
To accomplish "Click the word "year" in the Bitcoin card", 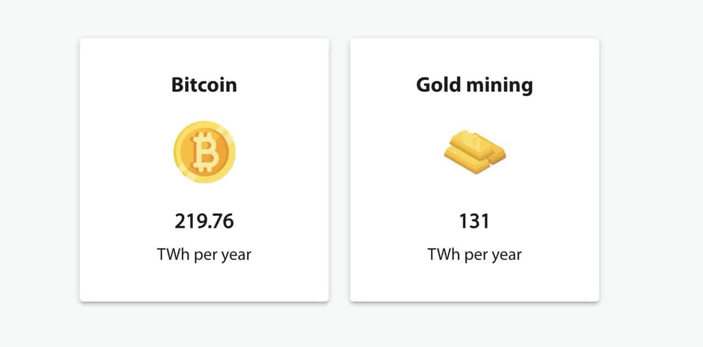I will (236, 256).
